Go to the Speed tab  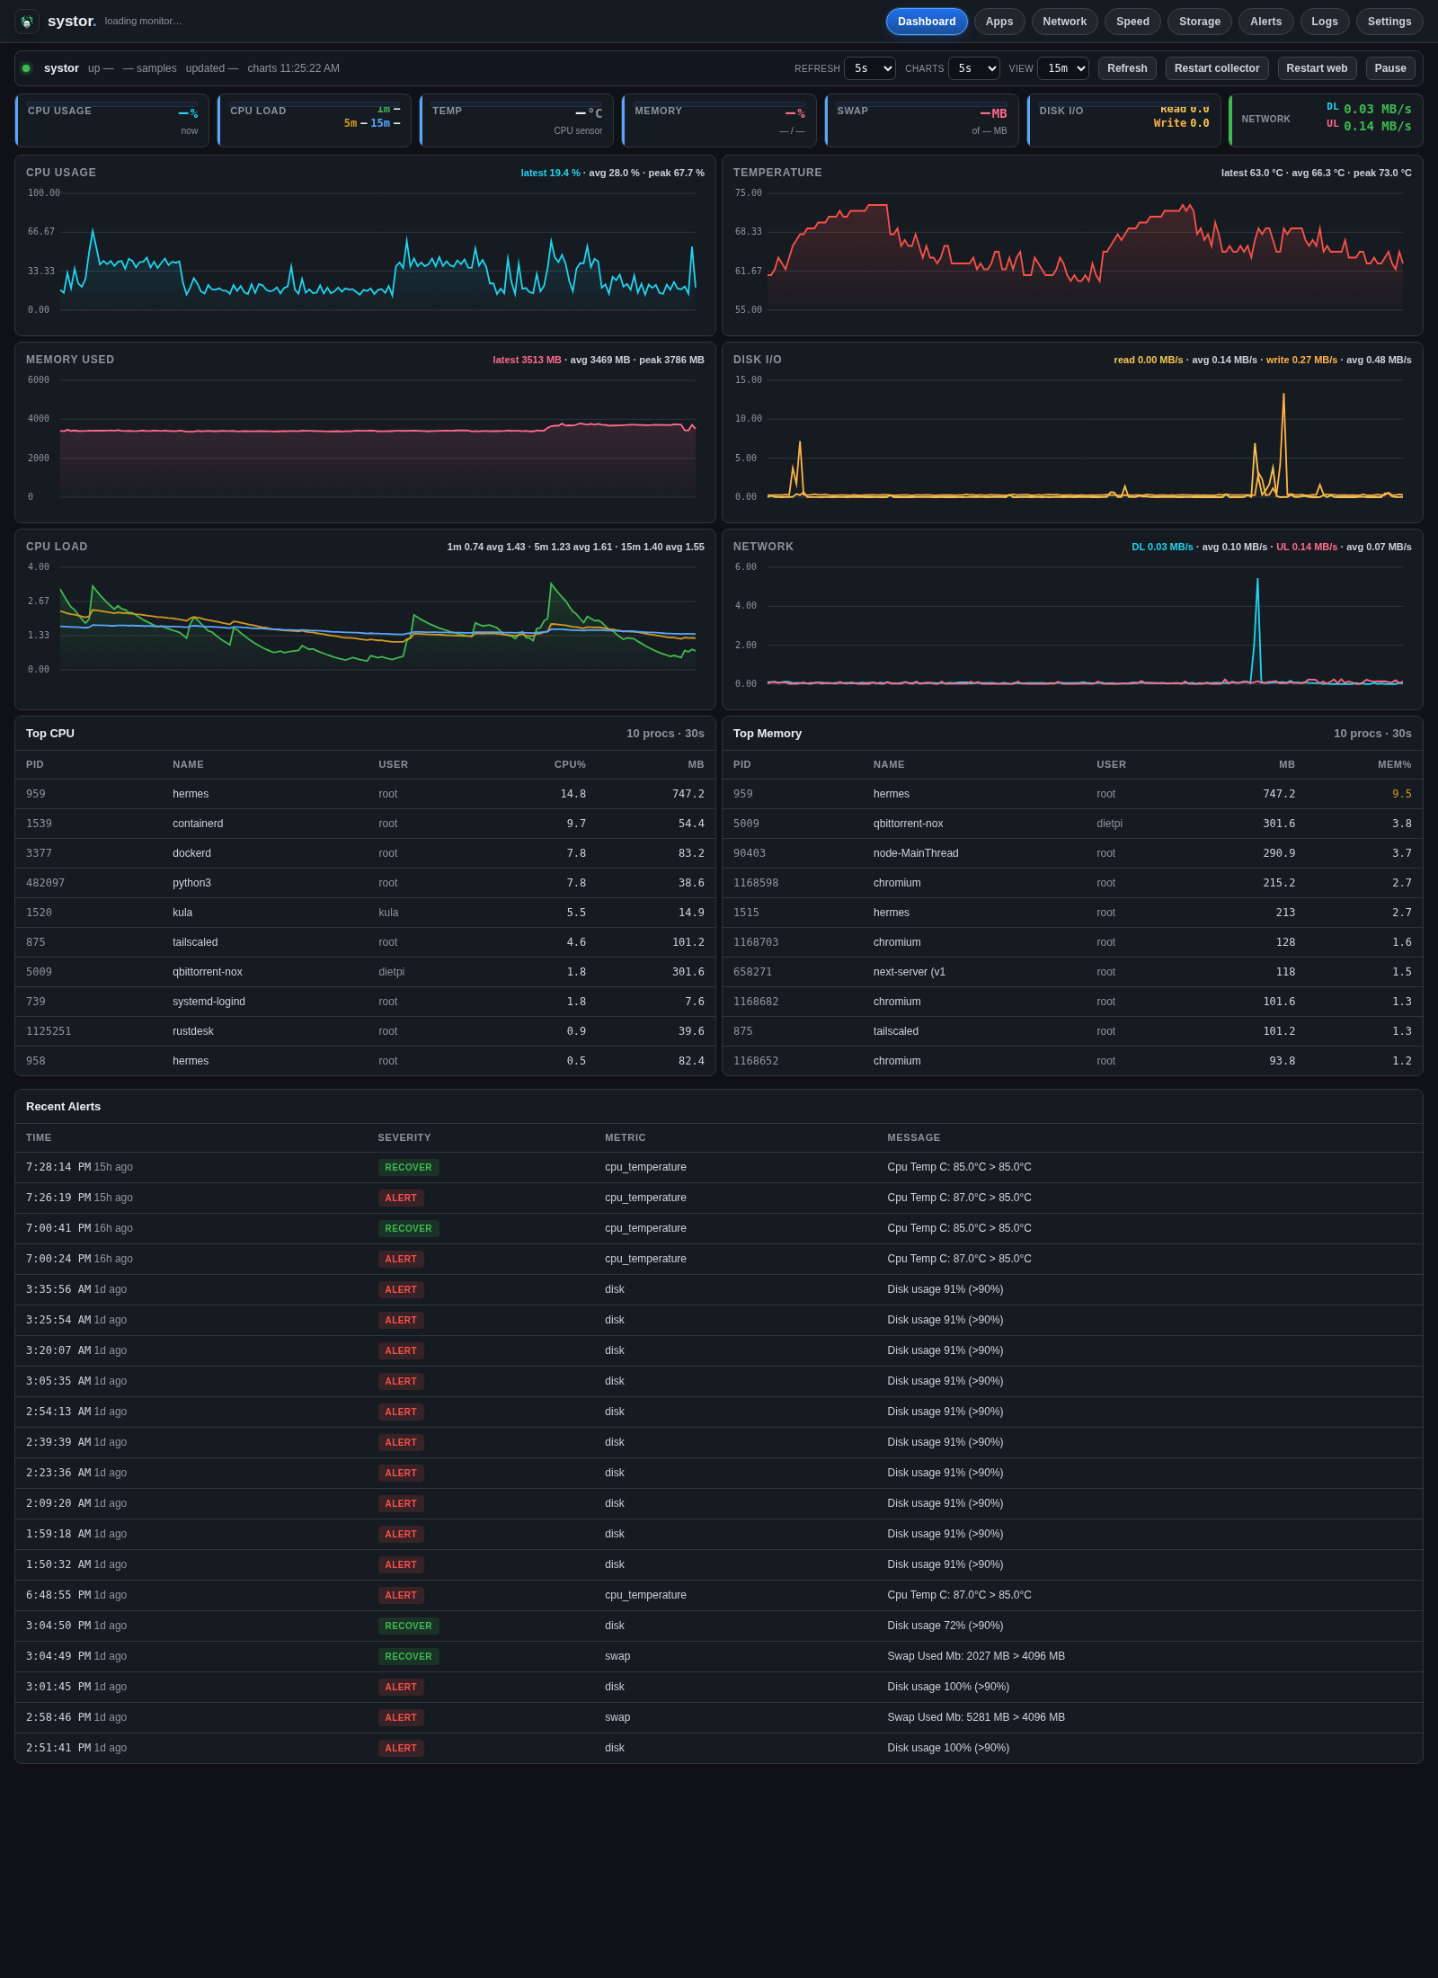(1132, 22)
